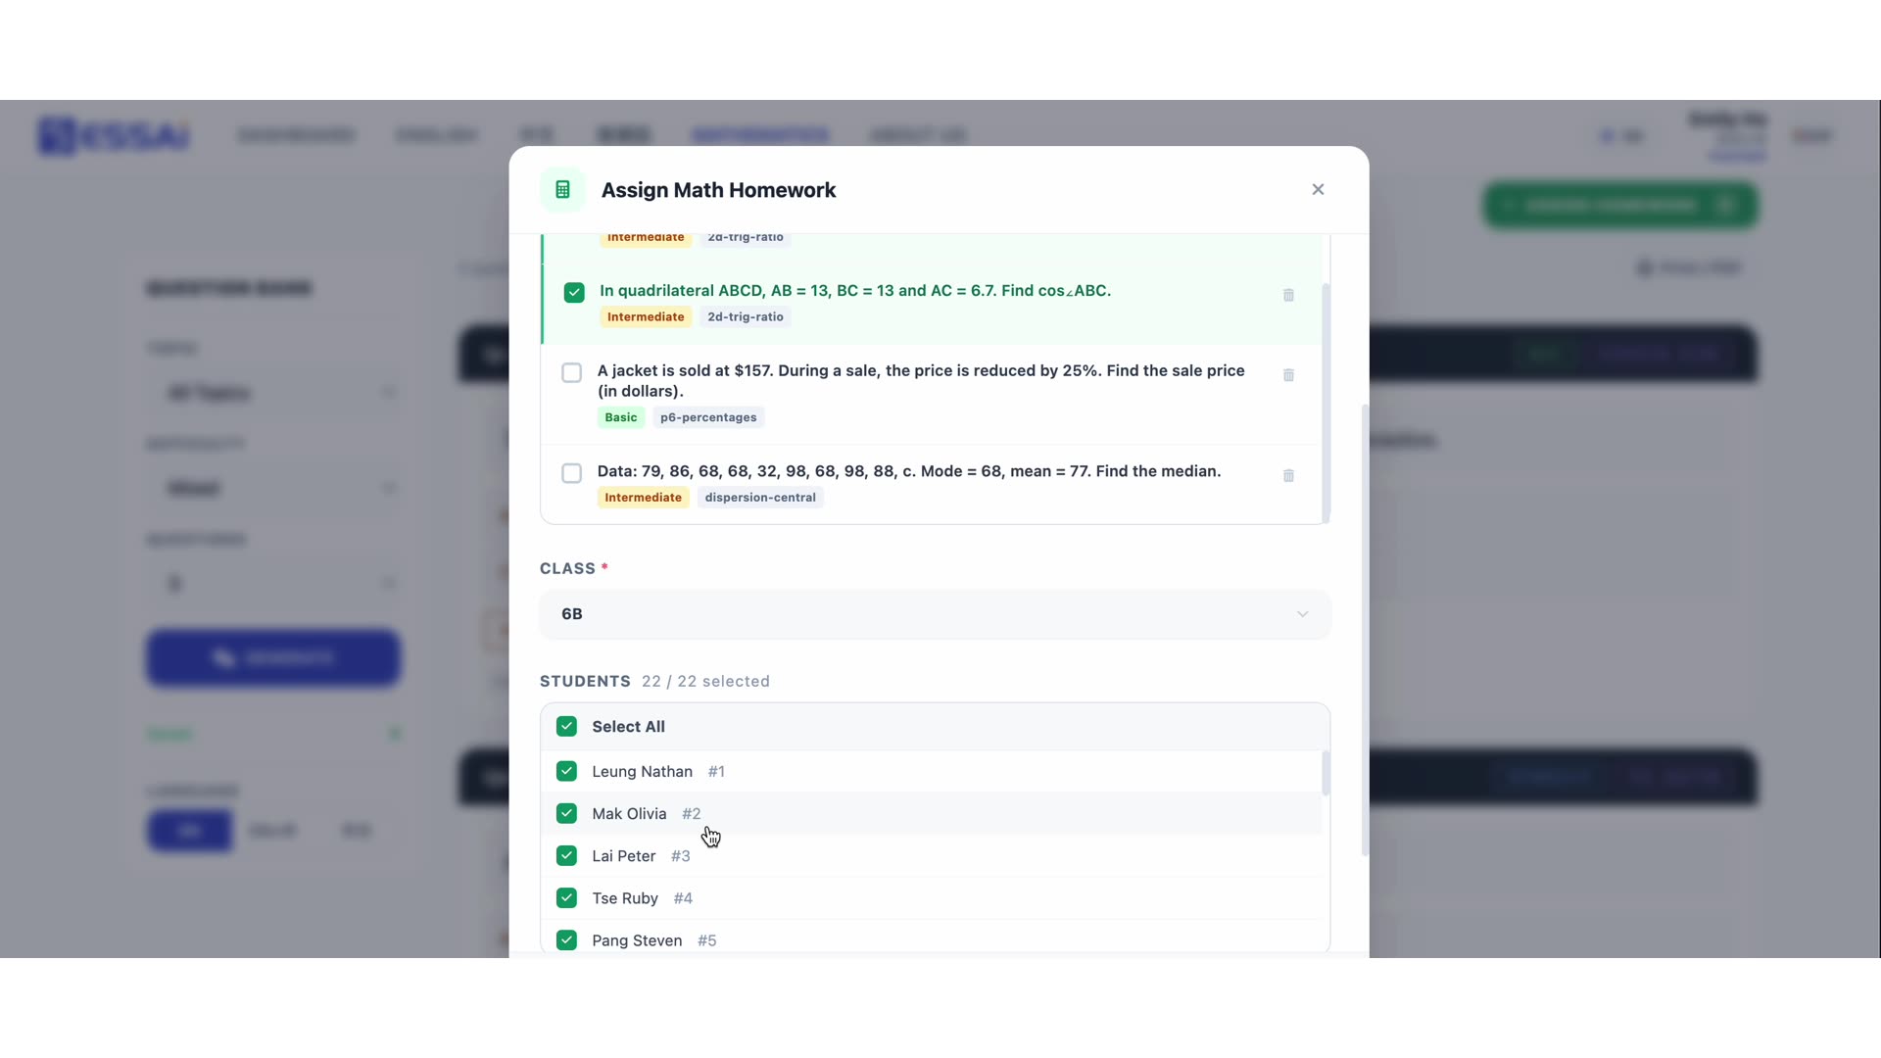Click the blurred Generate button in sidebar
Image resolution: width=1881 pixels, height=1058 pixels.
tap(273, 657)
